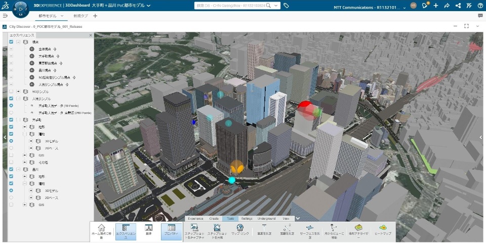Click the 3D compass play button
Viewport: 486px width, 245px height.
pos(21,9)
